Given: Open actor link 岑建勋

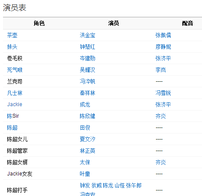Looking at the screenshot, I should tap(87, 58).
